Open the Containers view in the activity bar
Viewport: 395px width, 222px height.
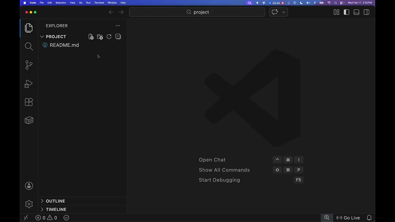pyautogui.click(x=29, y=120)
